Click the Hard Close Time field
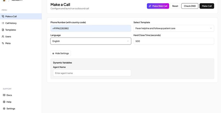Image resolution: width=221 pixels, height=113 pixels. pyautogui.click(x=174, y=41)
